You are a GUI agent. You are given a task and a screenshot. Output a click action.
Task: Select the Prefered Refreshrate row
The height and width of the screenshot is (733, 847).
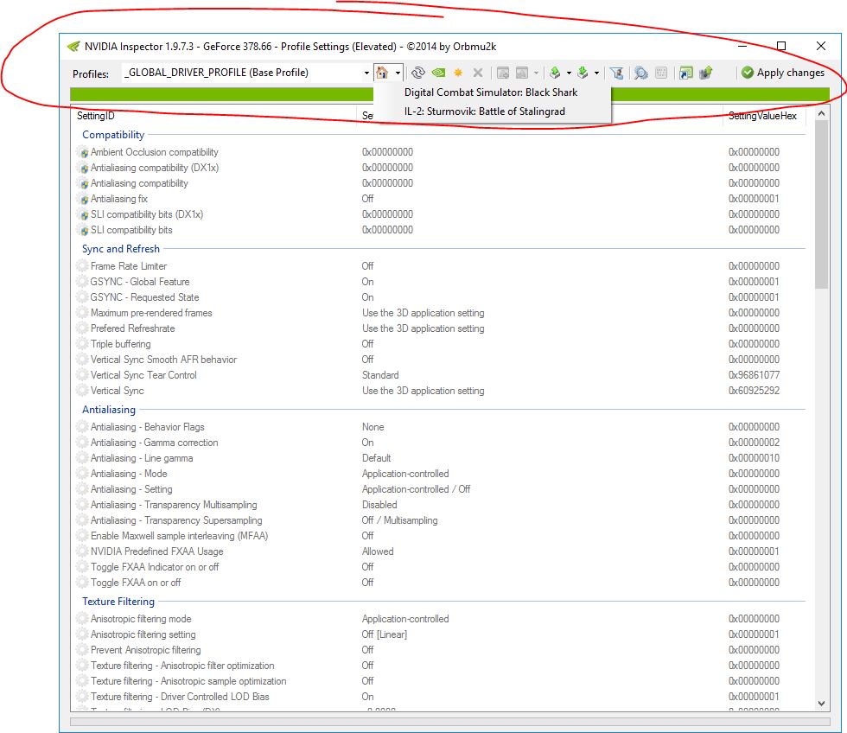click(x=440, y=328)
